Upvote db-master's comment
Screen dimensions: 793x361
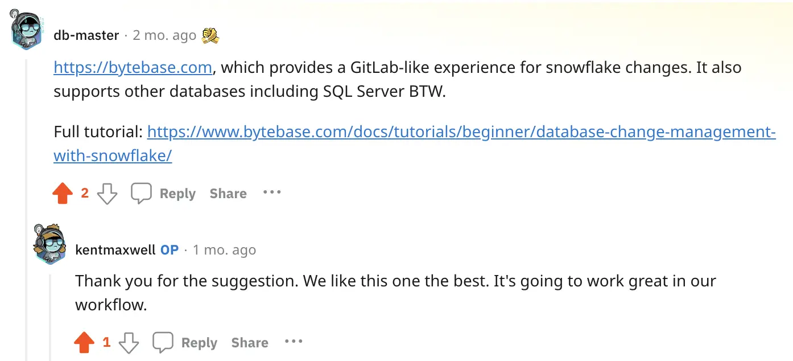(63, 194)
